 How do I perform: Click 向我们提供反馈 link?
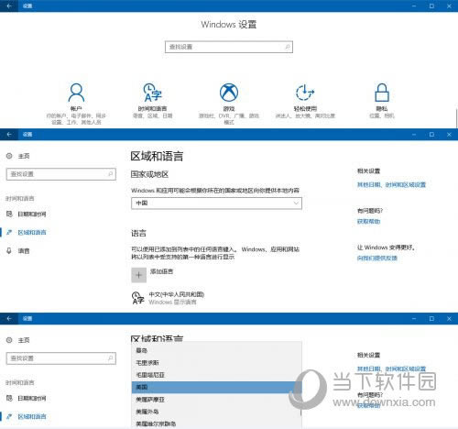tap(377, 258)
